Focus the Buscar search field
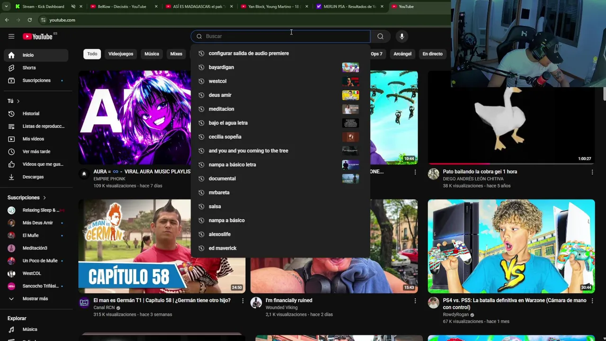The width and height of the screenshot is (606, 341). click(x=280, y=36)
